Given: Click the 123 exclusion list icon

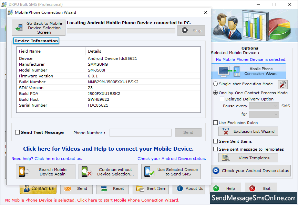Looking at the screenshot, I should click(226, 131).
